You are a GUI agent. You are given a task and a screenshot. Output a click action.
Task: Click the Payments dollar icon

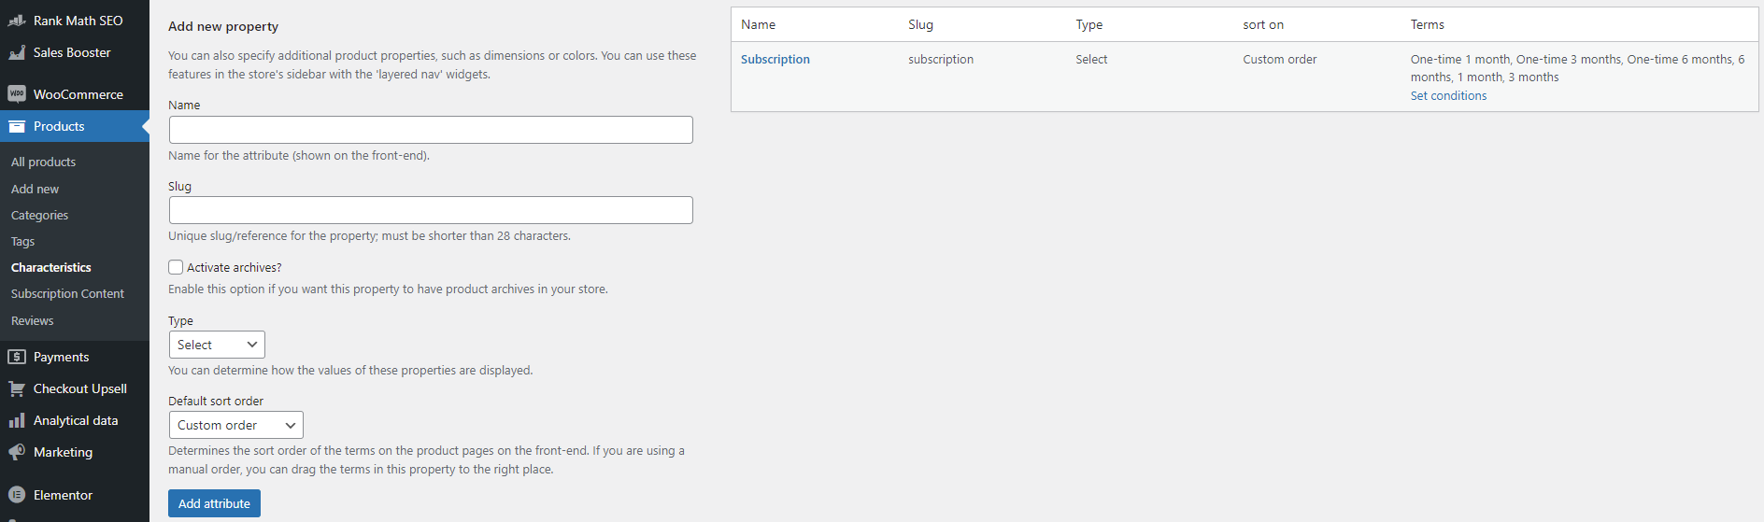point(17,357)
